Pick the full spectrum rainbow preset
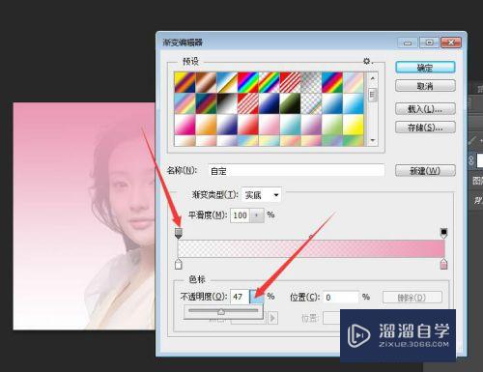 coord(248,82)
